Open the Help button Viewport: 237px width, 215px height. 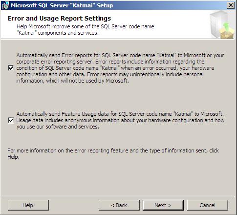coord(28,205)
